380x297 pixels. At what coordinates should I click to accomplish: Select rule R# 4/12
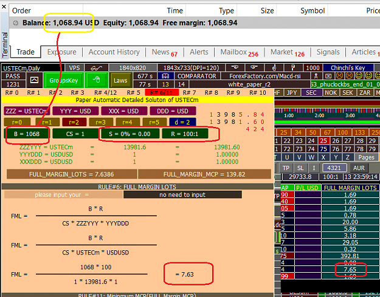pyautogui.click(x=105, y=92)
